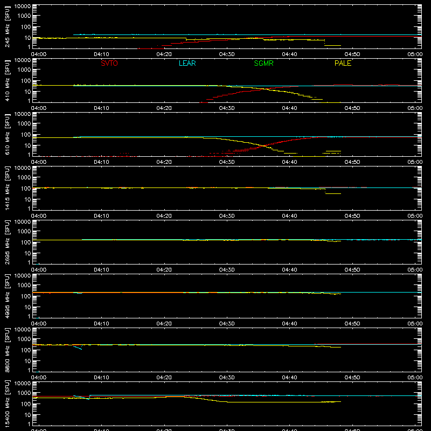
Task: Click the 04:30 time label below 1415 MHz panel
Action: pyautogui.click(x=227, y=216)
